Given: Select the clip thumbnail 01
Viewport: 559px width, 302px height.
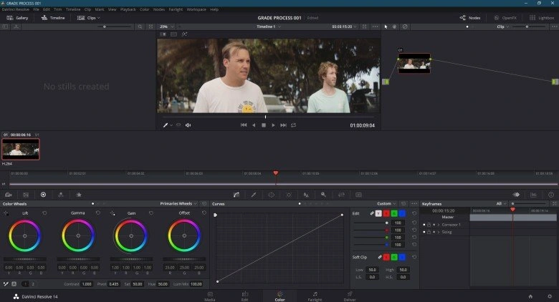Looking at the screenshot, I should pyautogui.click(x=21, y=148).
